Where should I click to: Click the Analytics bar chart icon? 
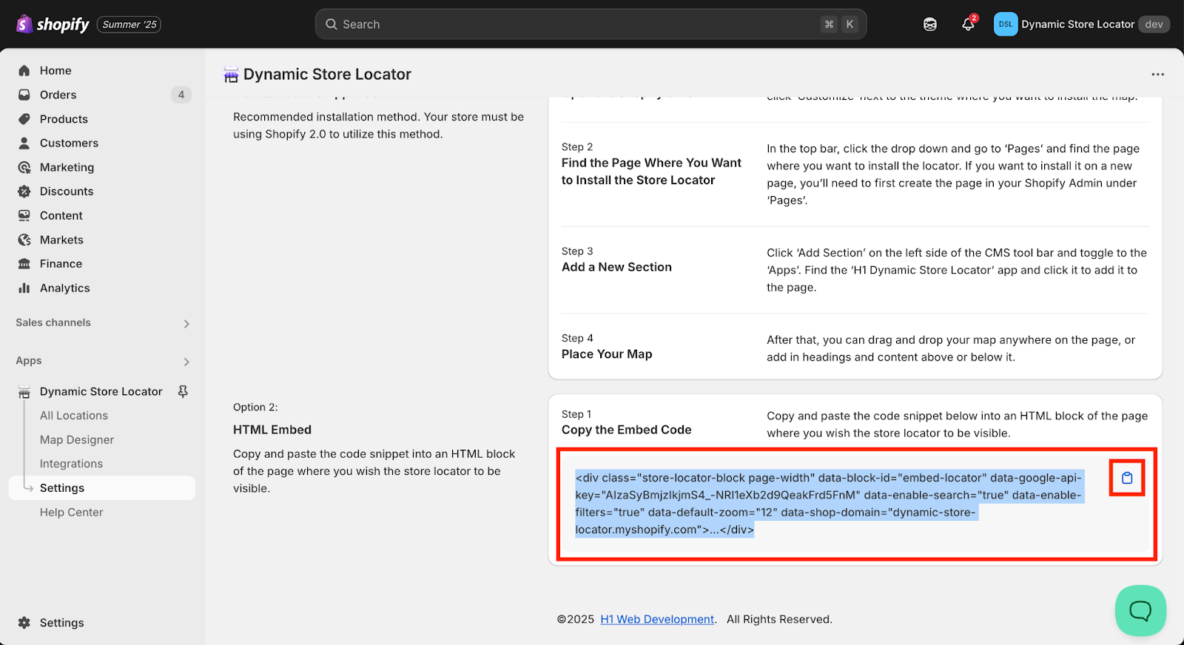click(24, 288)
